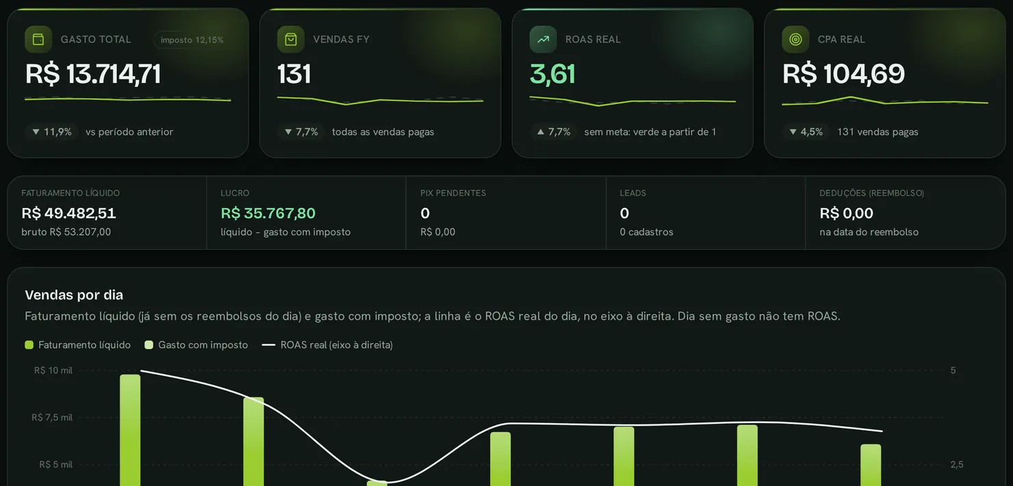Image resolution: width=1013 pixels, height=486 pixels.
Task: Click 'líquido - gasto com imposto' text
Action: point(285,232)
